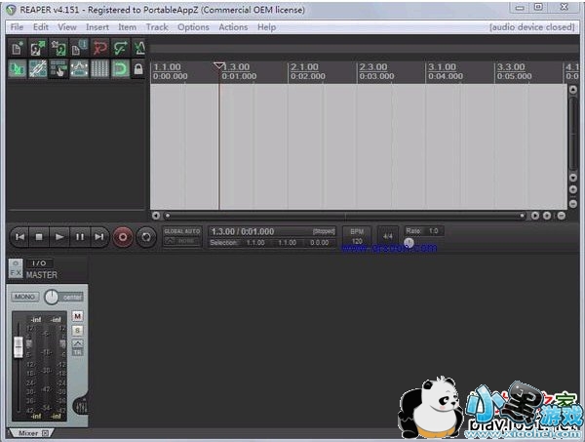Click the master mixer settings sliders icon
This screenshot has height=442, width=585.
click(x=81, y=407)
